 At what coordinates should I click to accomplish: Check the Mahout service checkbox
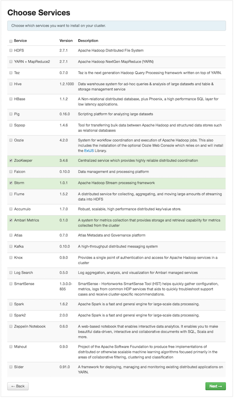pyautogui.click(x=11, y=347)
